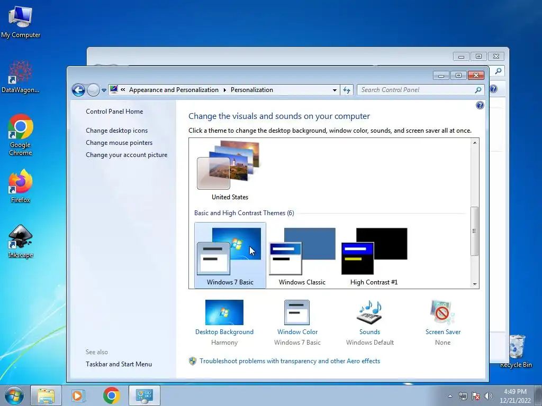Select the Control Panel taskbar button
The width and height of the screenshot is (542, 406).
pos(144,395)
